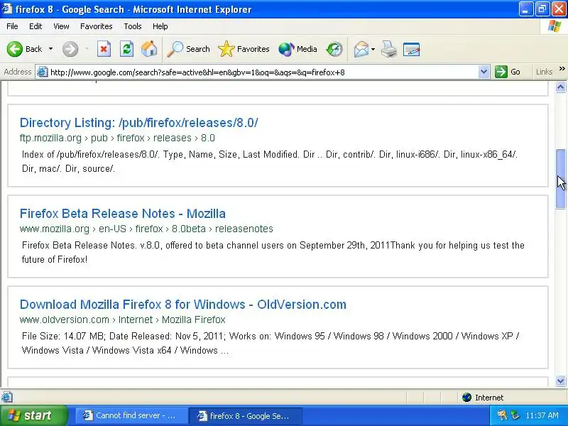This screenshot has width=568, height=426.
Task: Click the Windows flag logo throbber
Action: click(x=555, y=26)
